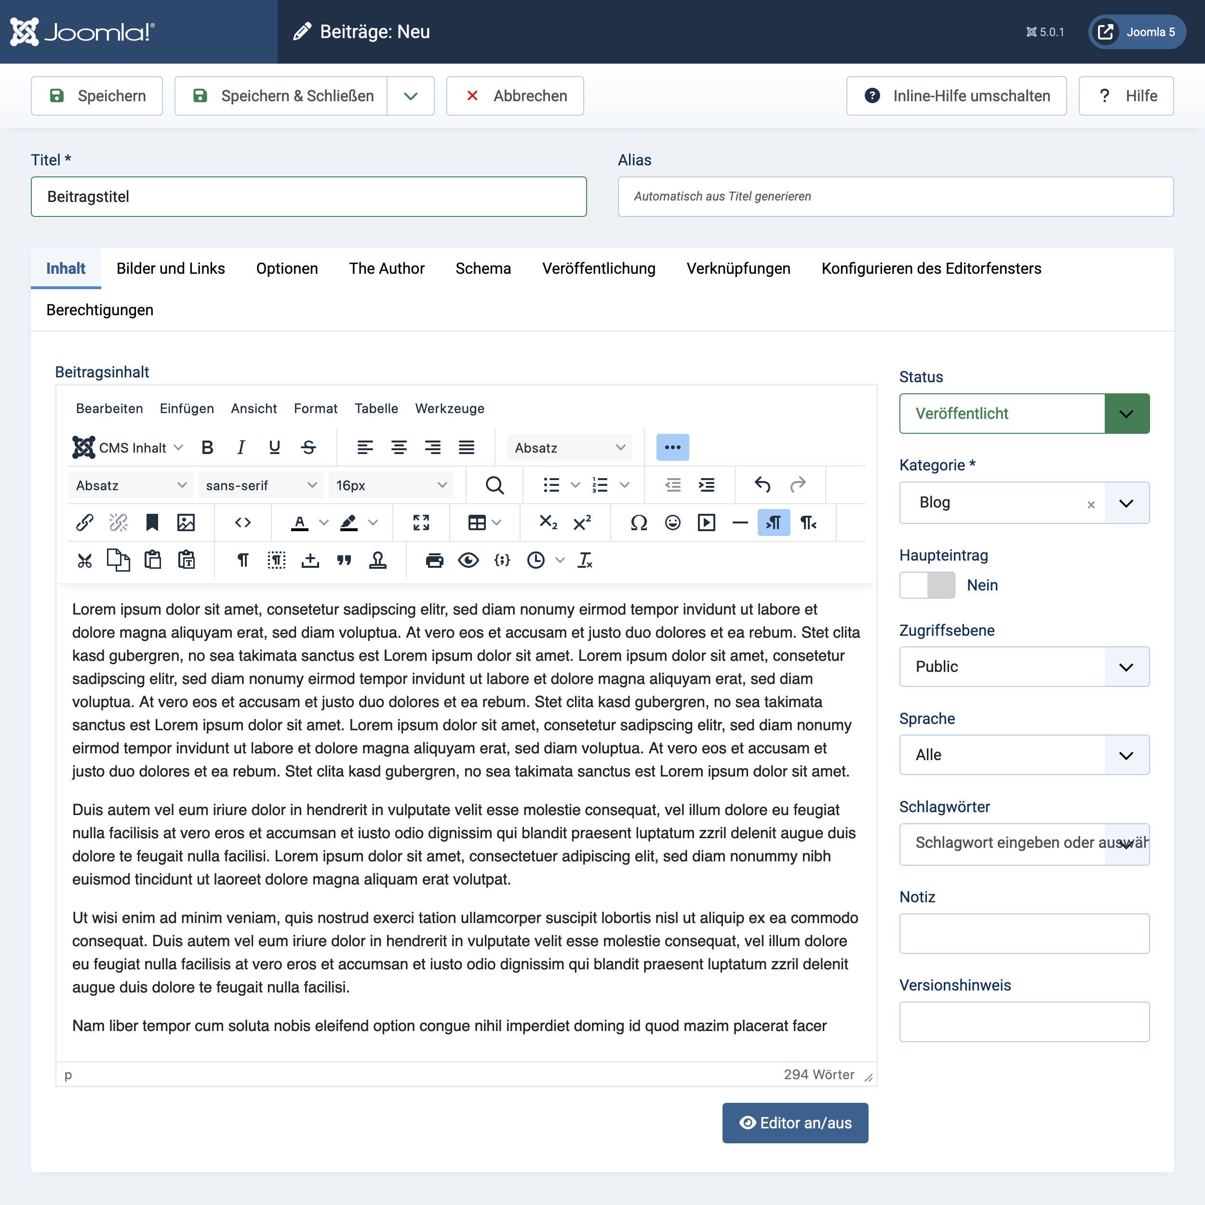Click Editor an/aus button
The image size is (1205, 1205).
coord(795,1123)
